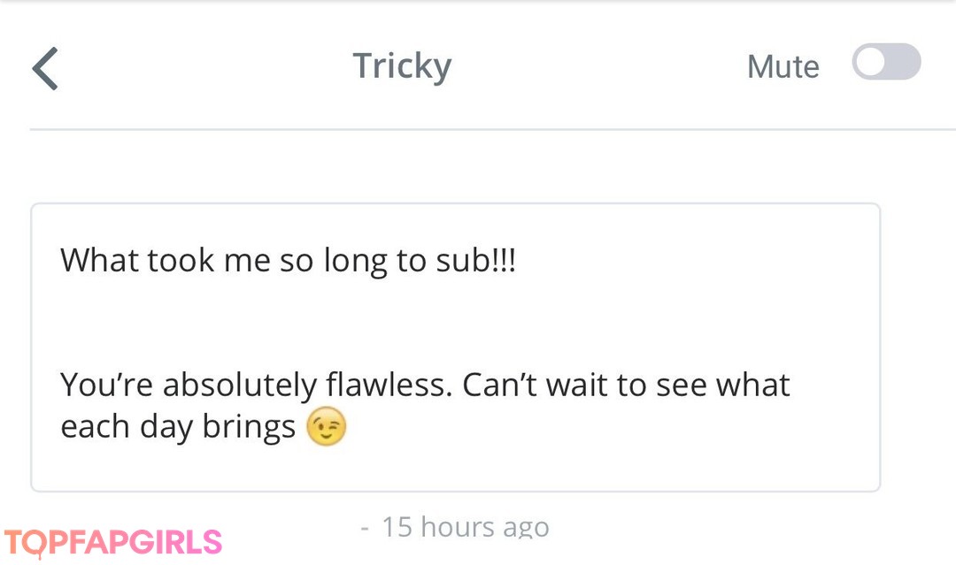Click the grey track of Mute switch
The width and height of the screenshot is (956, 565).
(905, 64)
